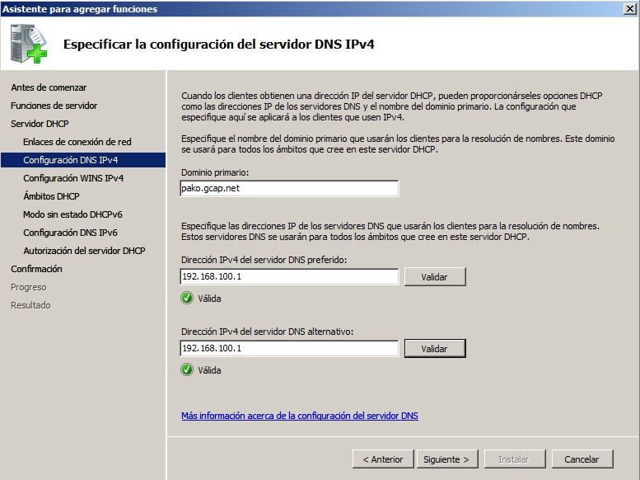Click the Válida status text under preferred DNS
The width and height of the screenshot is (640, 480).
click(x=209, y=299)
